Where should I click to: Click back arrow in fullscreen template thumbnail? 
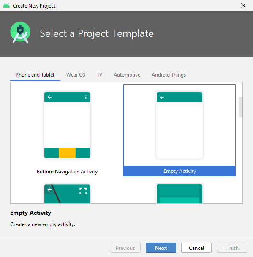49,190
